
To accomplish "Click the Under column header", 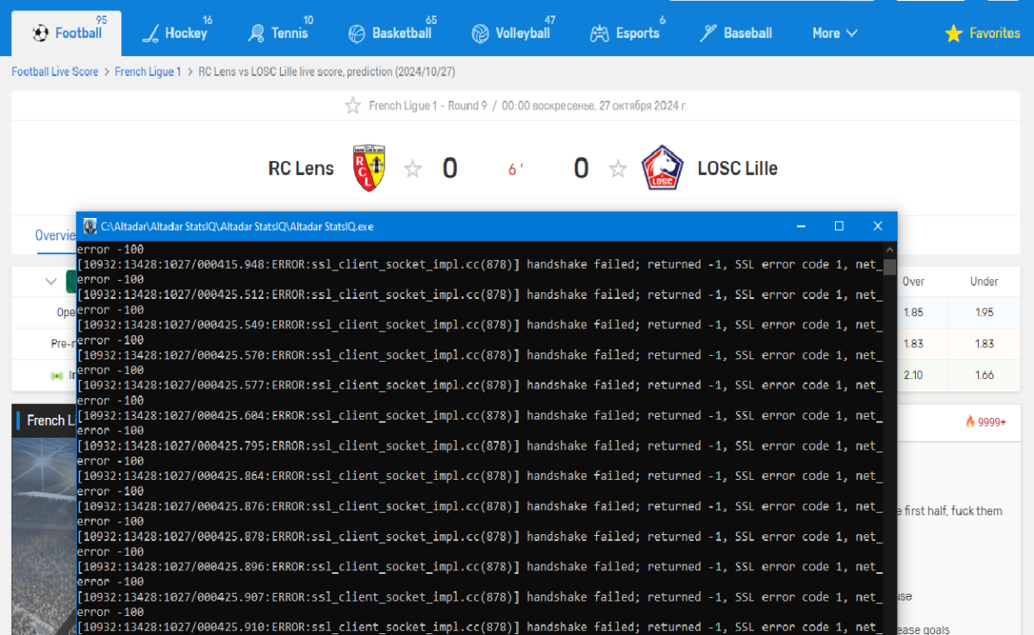I will (984, 282).
